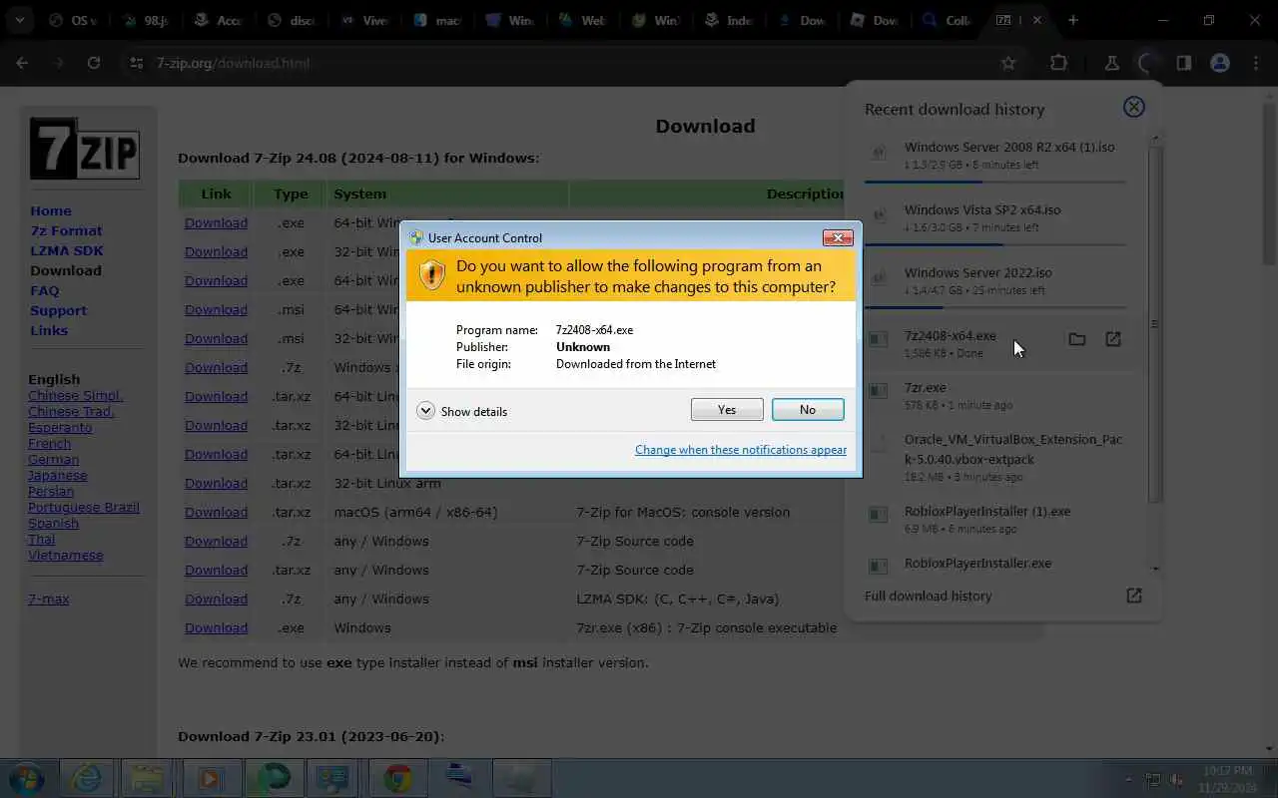
Task: Open the profile avatar icon
Action: pos(1219,63)
